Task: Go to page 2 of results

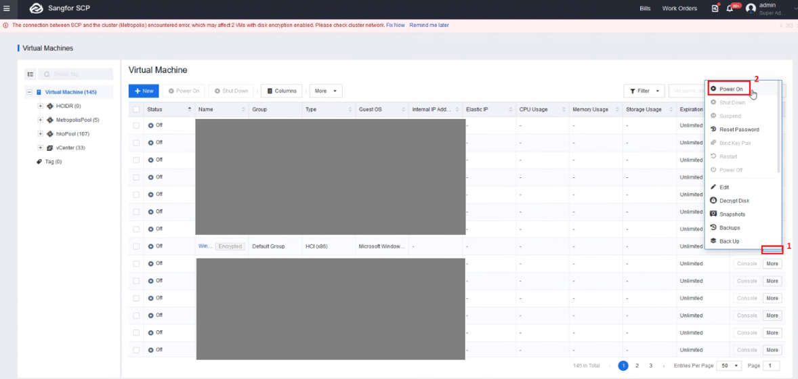Action: 637,366
